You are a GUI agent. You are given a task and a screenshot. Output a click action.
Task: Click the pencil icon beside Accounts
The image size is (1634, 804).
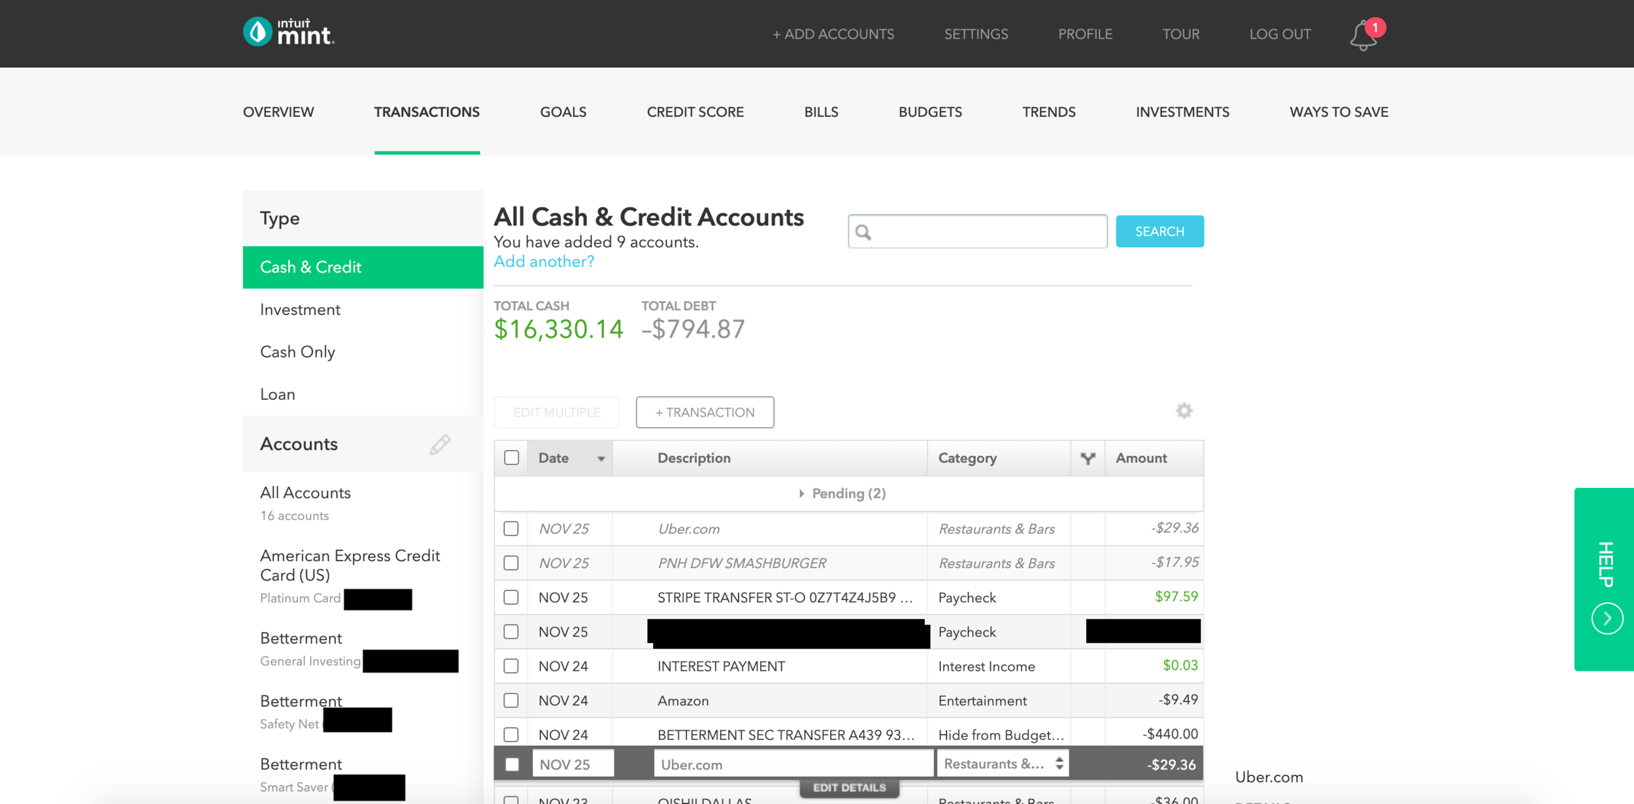click(440, 445)
